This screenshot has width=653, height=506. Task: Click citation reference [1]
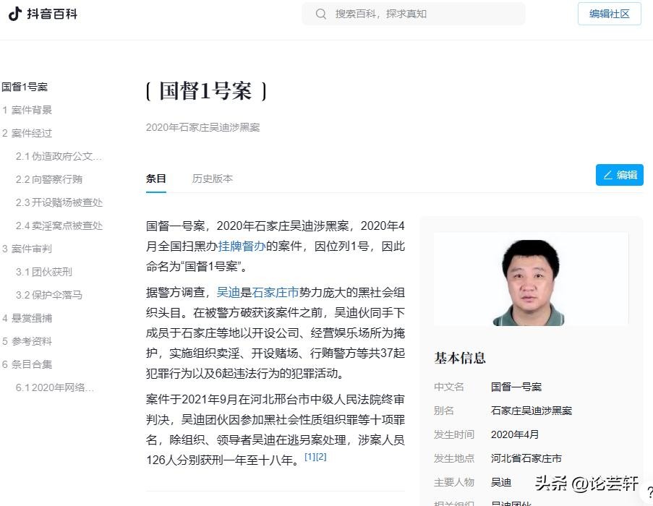[310, 457]
